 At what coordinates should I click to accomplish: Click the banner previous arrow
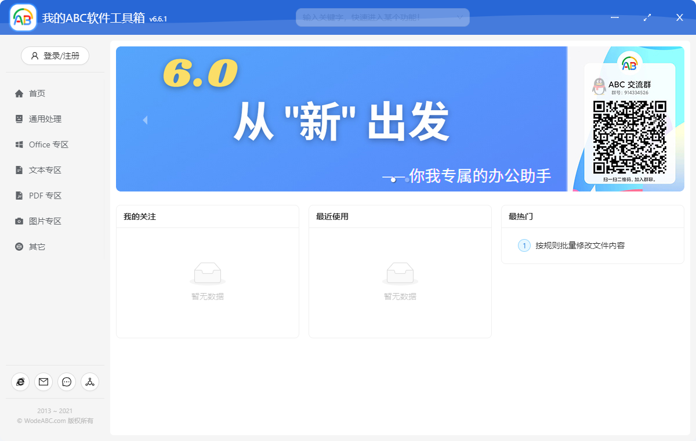[x=144, y=119]
